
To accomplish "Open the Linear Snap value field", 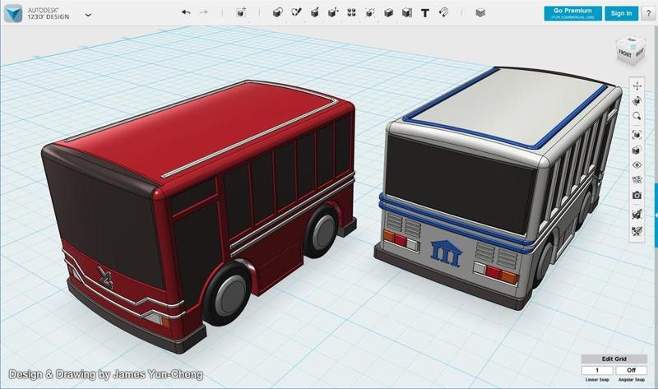I will click(597, 370).
